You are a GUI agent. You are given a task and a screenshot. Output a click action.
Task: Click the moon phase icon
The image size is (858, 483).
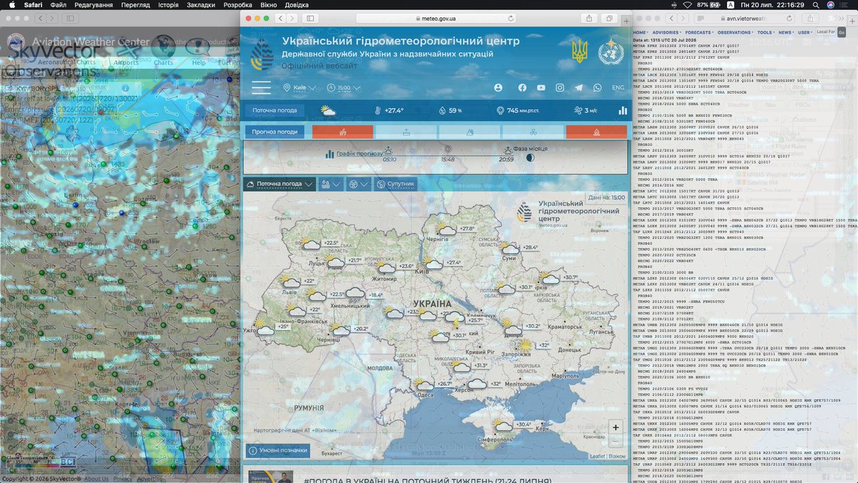[530, 157]
